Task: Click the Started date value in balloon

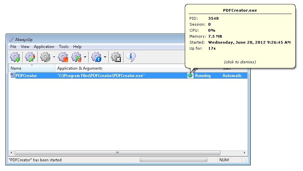Action: click(x=249, y=42)
